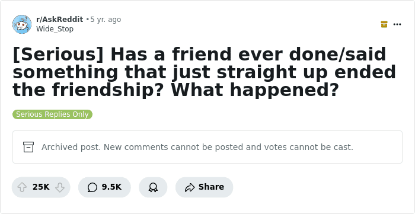Open the award ribbon icon button
The height and width of the screenshot is (214, 415).
[x=153, y=187]
